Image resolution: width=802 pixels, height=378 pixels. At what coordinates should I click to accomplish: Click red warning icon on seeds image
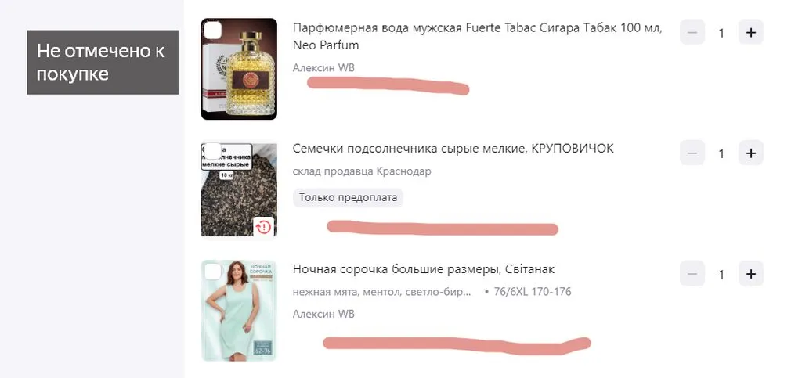point(263,226)
